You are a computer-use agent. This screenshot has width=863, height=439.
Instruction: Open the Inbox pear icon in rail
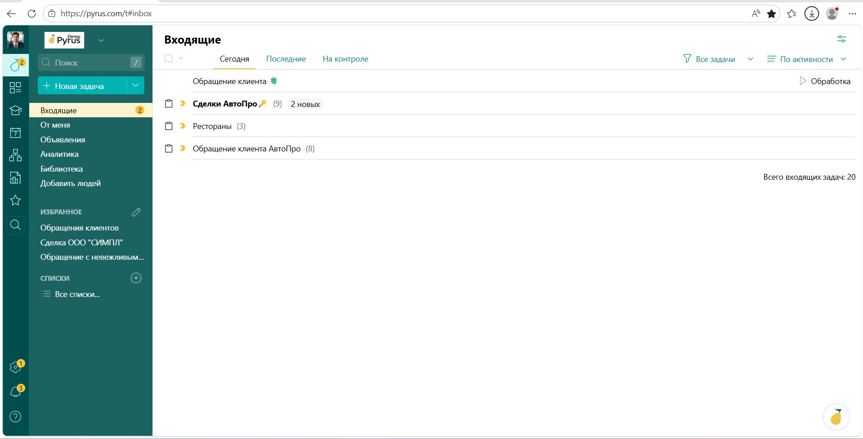click(x=16, y=65)
